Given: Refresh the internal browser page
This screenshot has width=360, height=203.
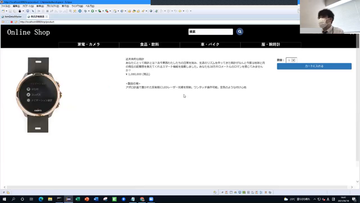Looking at the screenshot, I should (16, 22).
